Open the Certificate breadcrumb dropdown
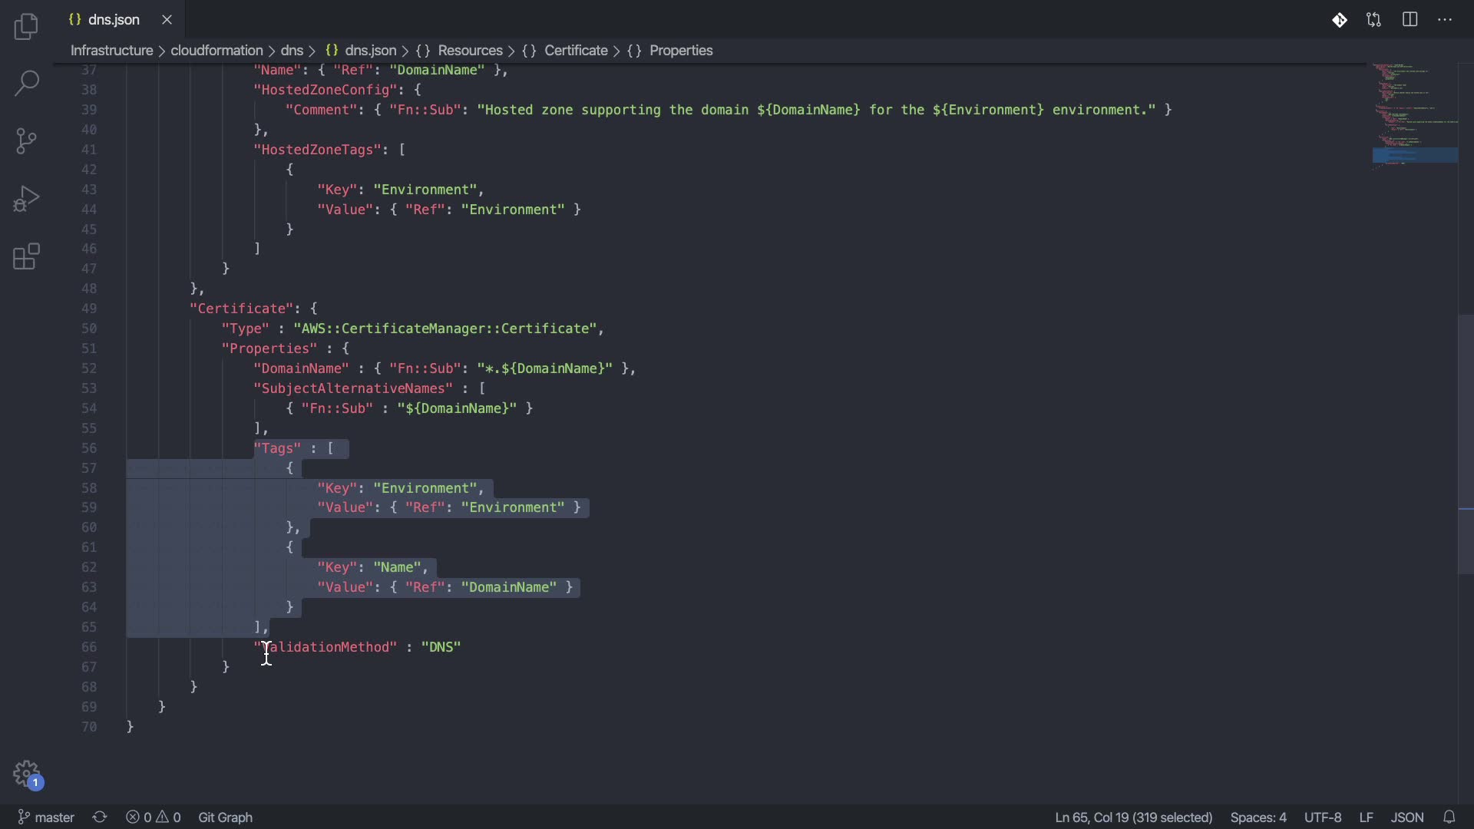Screen dimensions: 1474x829 [576, 51]
